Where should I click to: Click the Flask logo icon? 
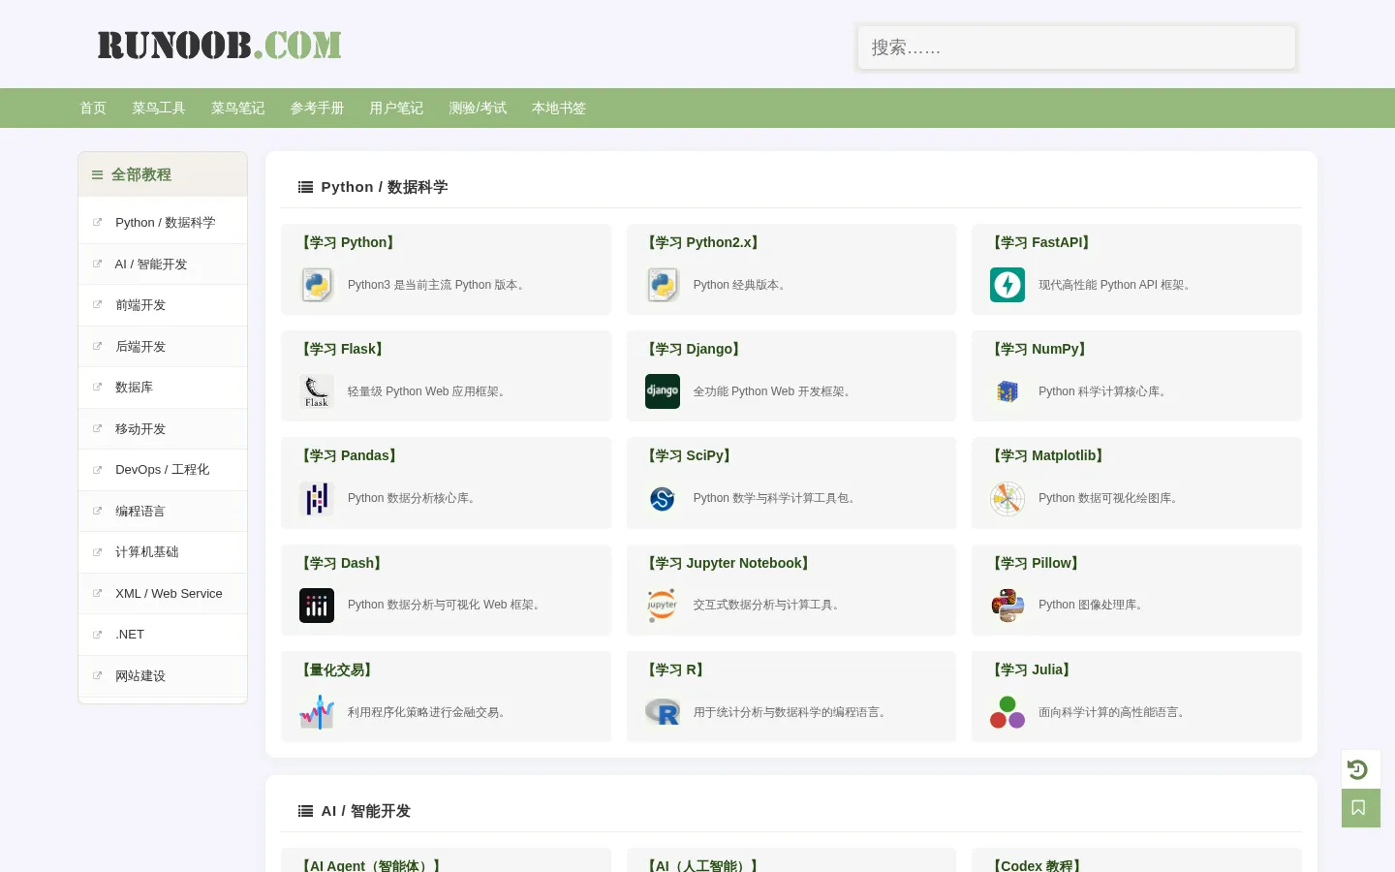coord(317,391)
